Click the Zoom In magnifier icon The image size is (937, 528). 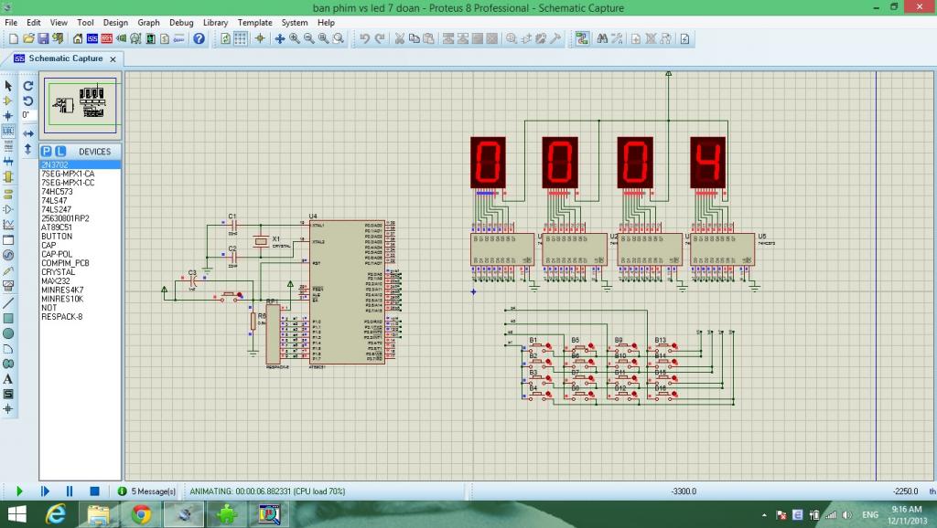click(x=295, y=38)
